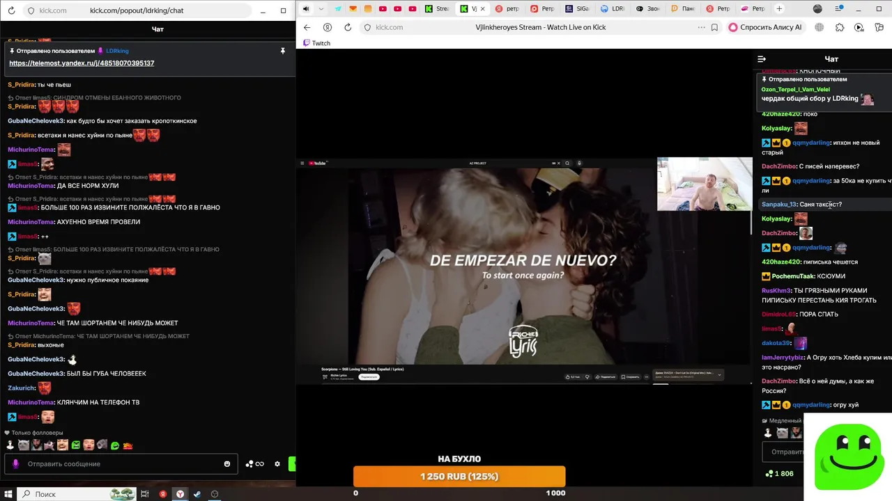Open the YouTube hamburger menu in video

coord(302,163)
